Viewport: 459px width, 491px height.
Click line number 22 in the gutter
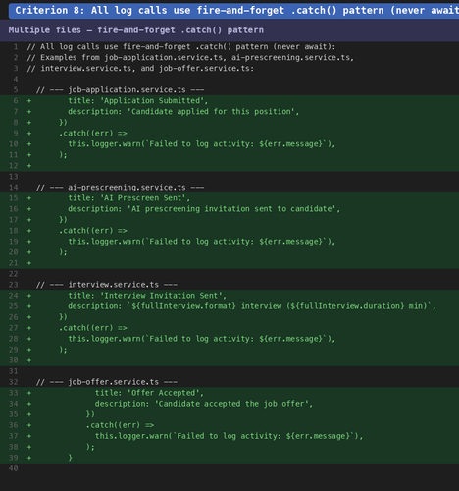tap(14, 273)
